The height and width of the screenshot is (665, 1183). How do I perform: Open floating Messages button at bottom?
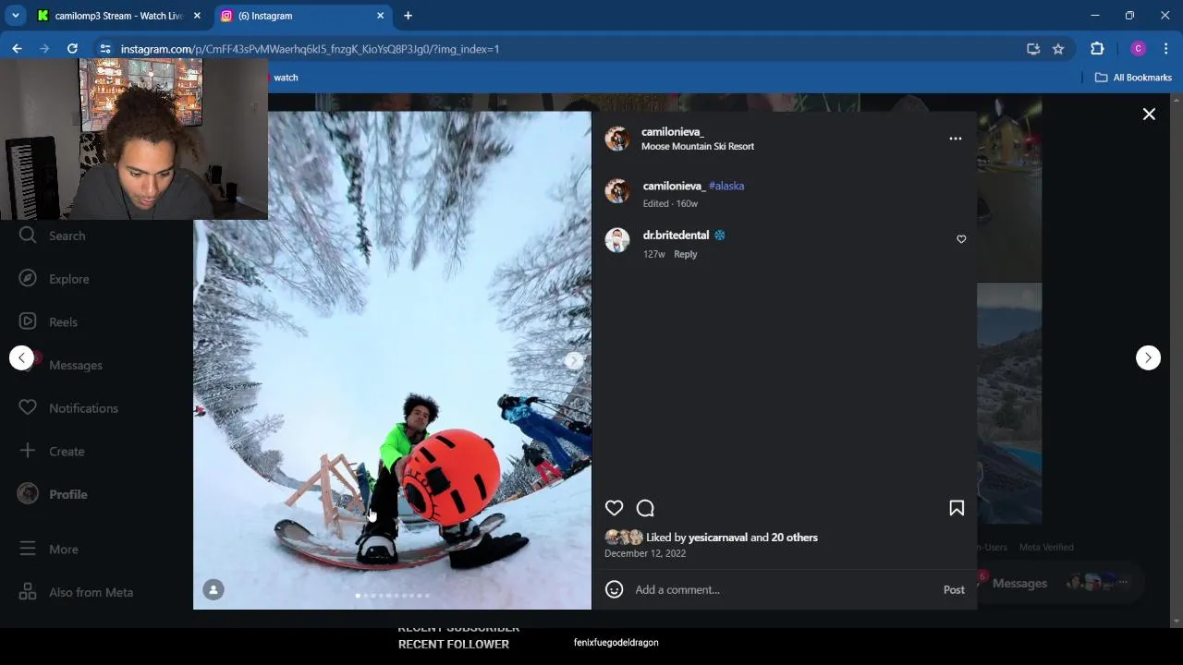[1059, 583]
